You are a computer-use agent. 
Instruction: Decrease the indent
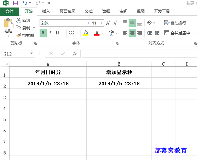pos(150,33)
